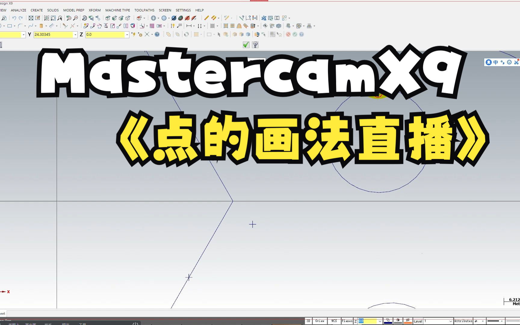Open the MACHINE TYPE menu
520x325 pixels.
point(118,10)
